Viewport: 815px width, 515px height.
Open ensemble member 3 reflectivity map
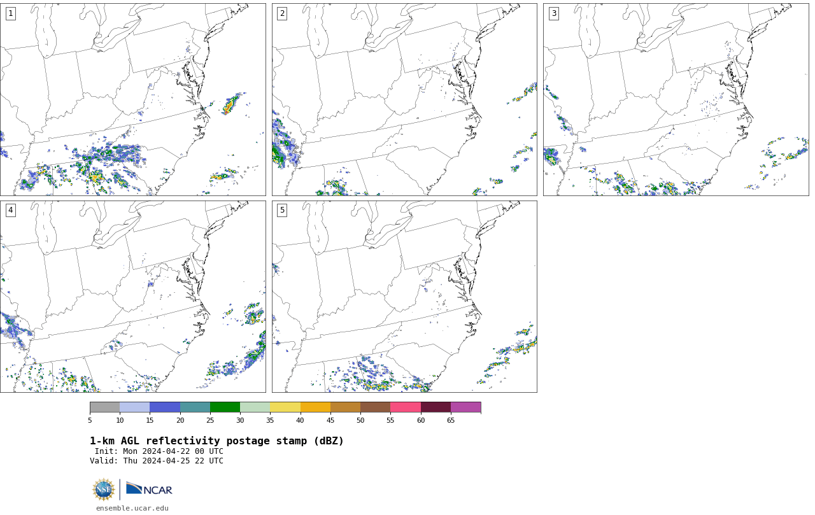[676, 99]
